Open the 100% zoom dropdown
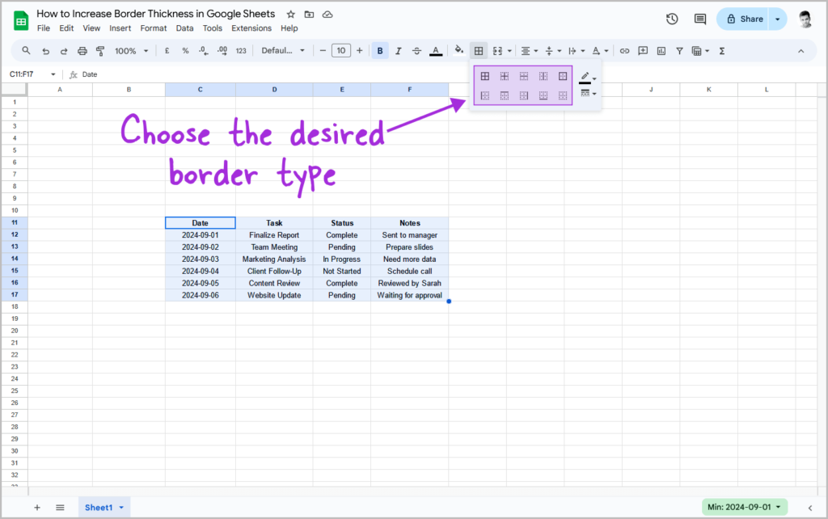This screenshot has height=519, width=828. [x=132, y=51]
